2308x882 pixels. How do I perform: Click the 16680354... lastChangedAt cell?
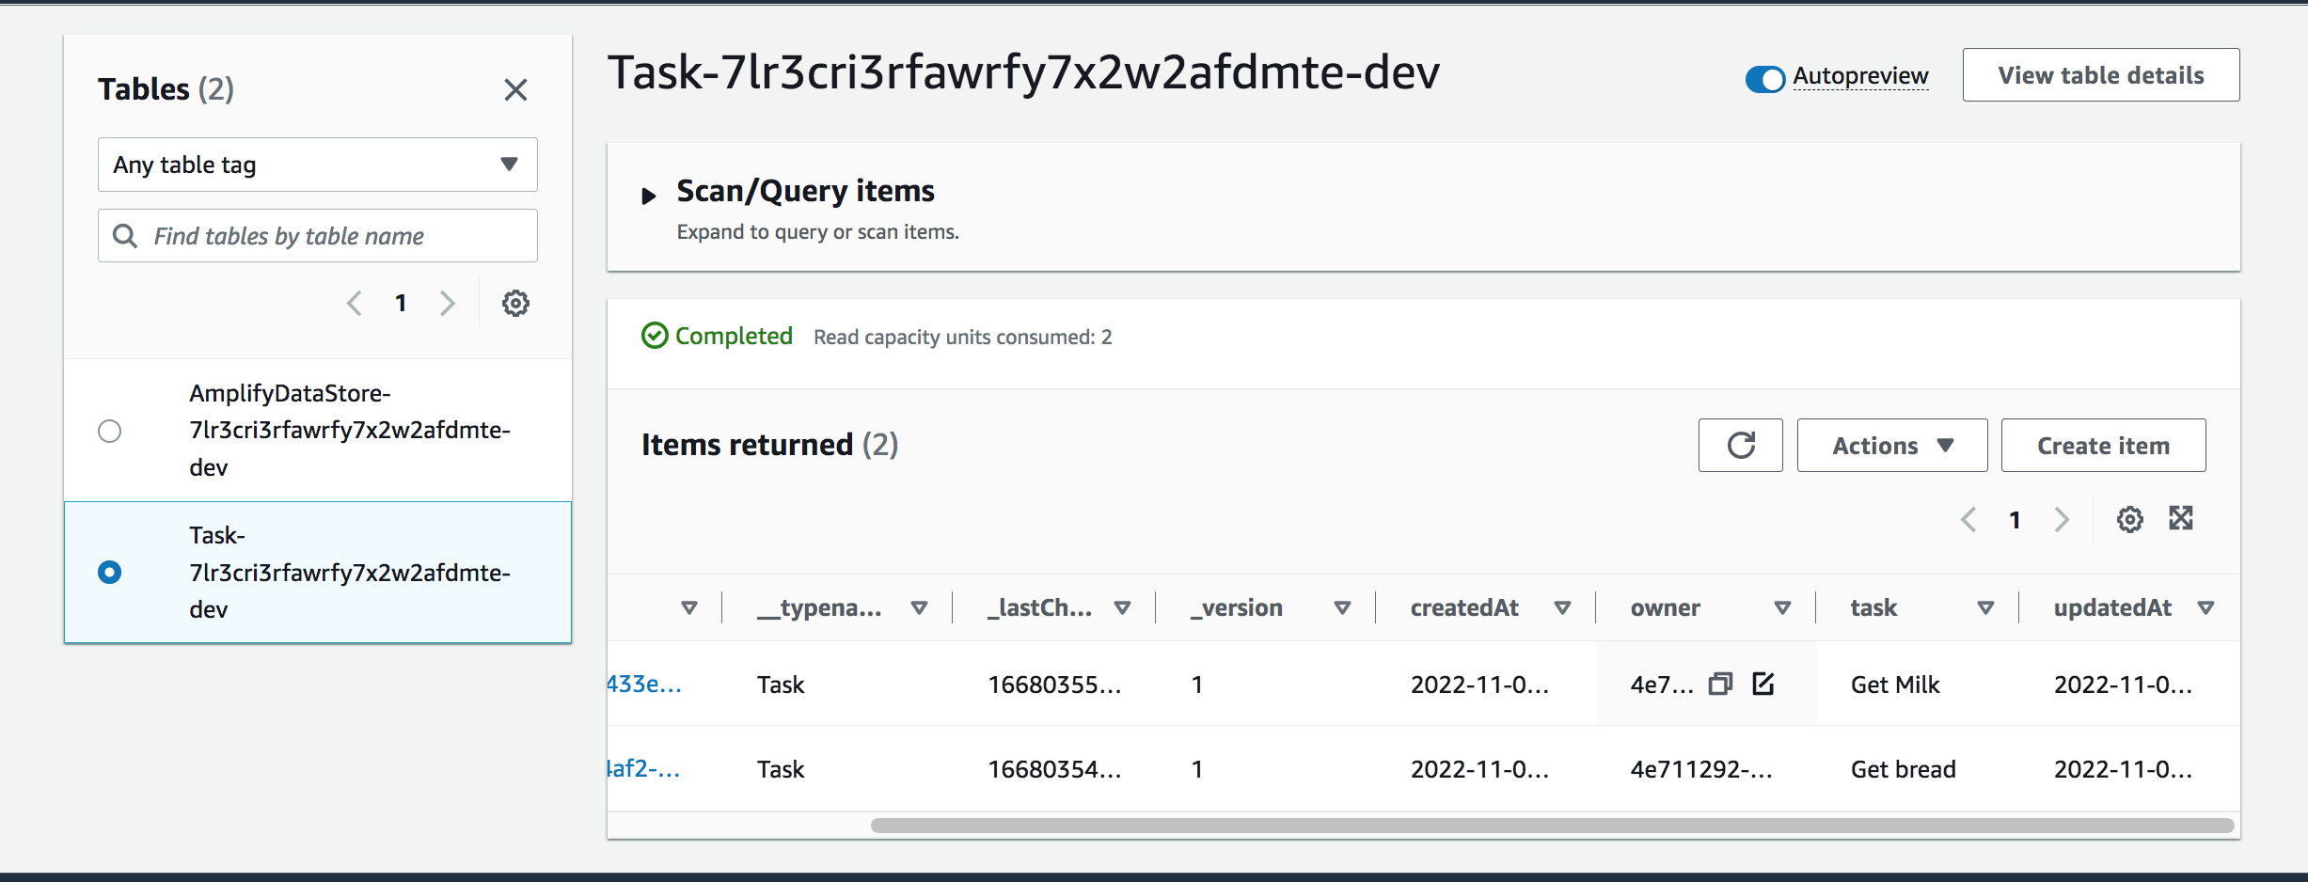click(1054, 769)
